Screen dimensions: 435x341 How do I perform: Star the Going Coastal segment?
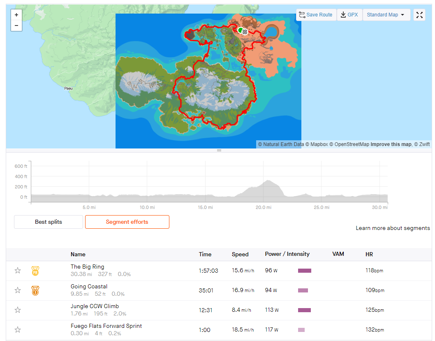click(x=18, y=290)
